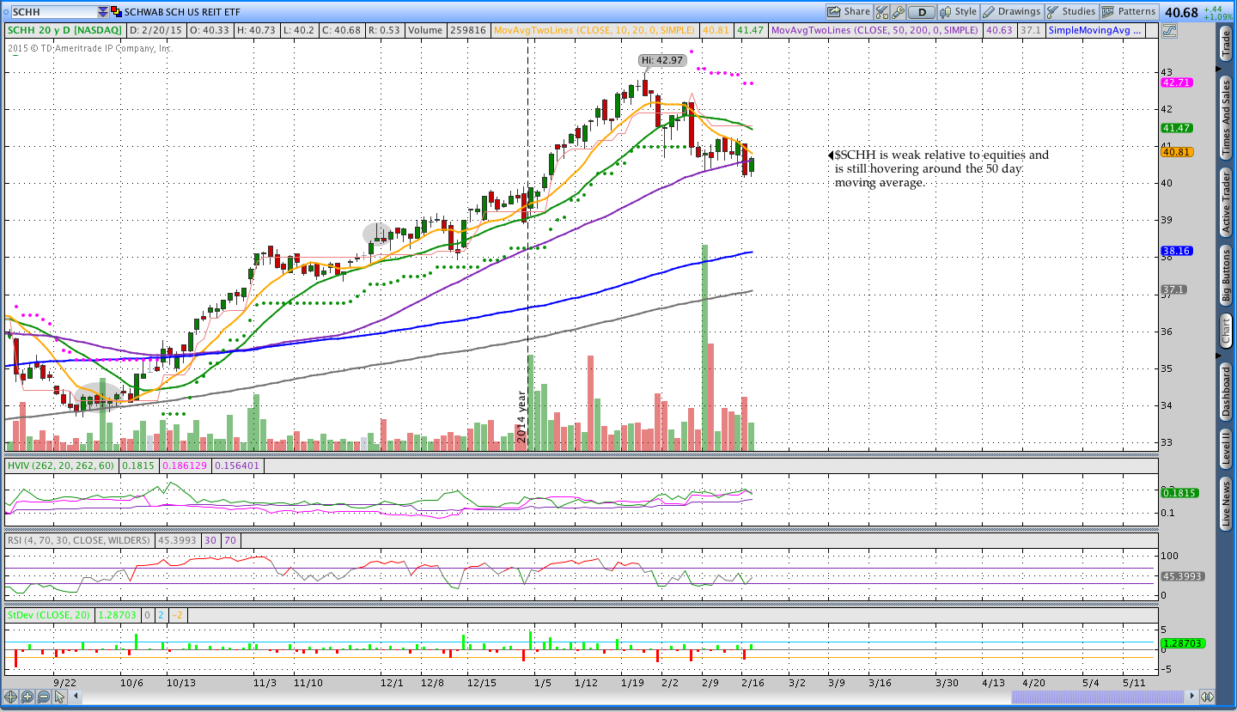Open the Patterns menu
Image resolution: width=1237 pixels, height=712 pixels.
1130,12
